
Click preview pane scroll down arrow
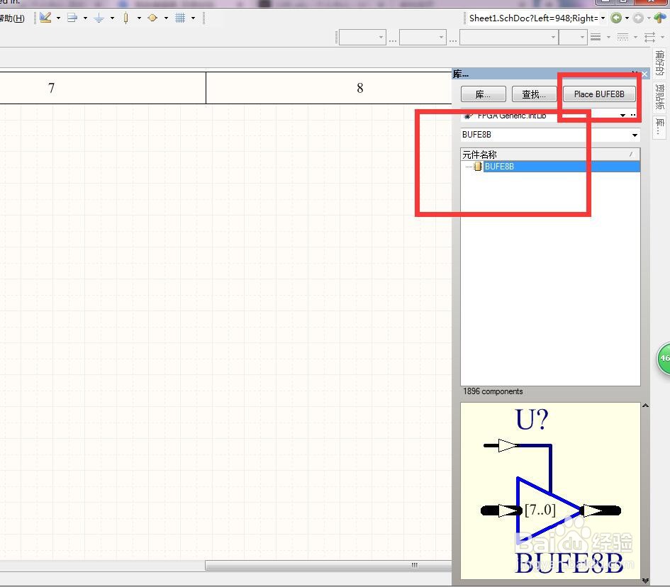pyautogui.click(x=645, y=581)
